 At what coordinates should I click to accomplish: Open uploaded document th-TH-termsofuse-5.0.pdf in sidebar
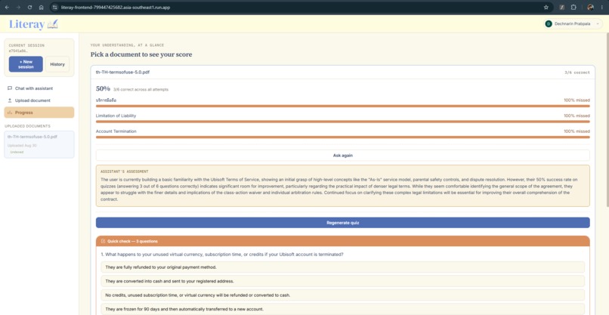pos(39,144)
